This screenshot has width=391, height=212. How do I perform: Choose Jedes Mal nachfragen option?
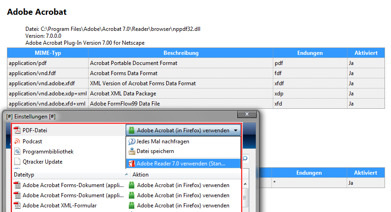point(184,141)
